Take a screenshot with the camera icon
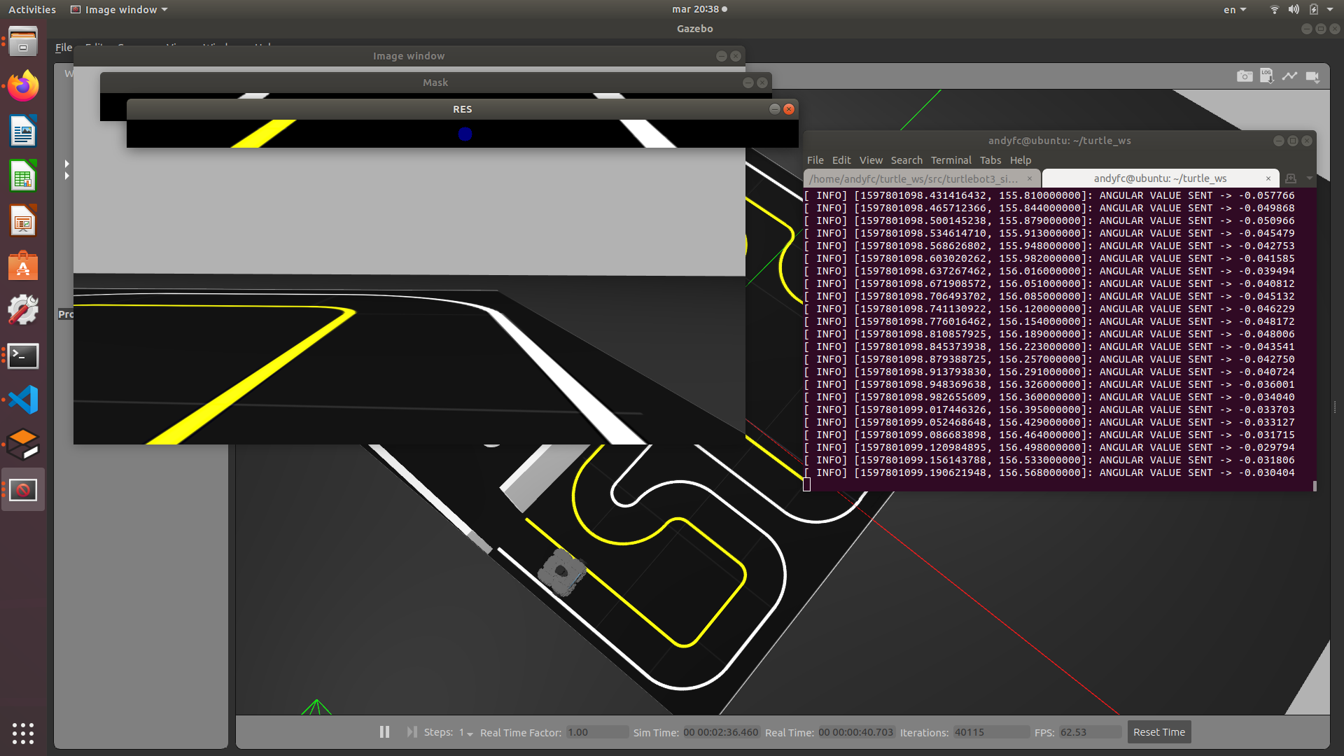The image size is (1344, 756). (1244, 76)
